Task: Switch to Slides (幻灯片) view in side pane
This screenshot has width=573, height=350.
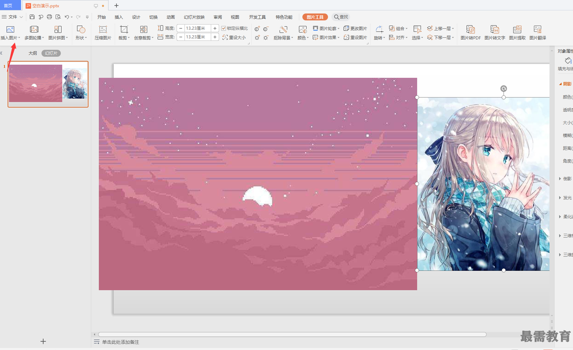Action: (x=51, y=53)
